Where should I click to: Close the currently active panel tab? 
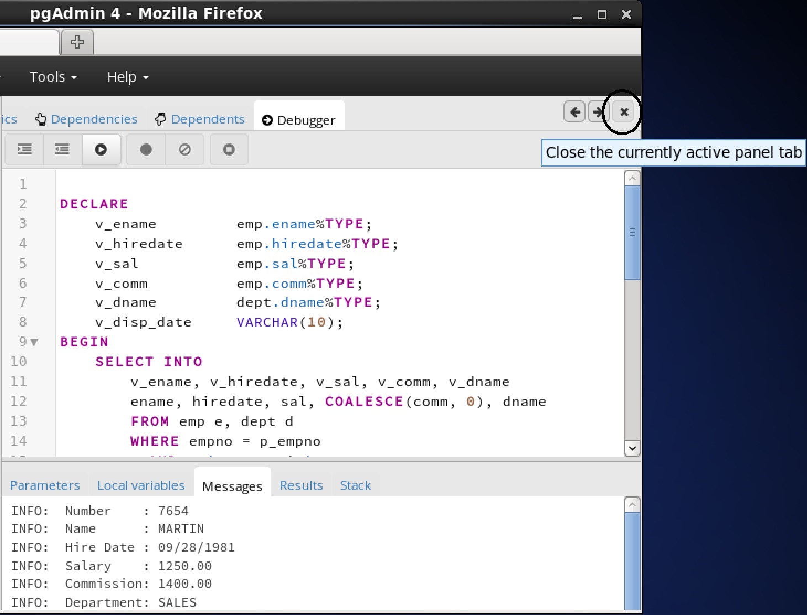[x=624, y=112]
